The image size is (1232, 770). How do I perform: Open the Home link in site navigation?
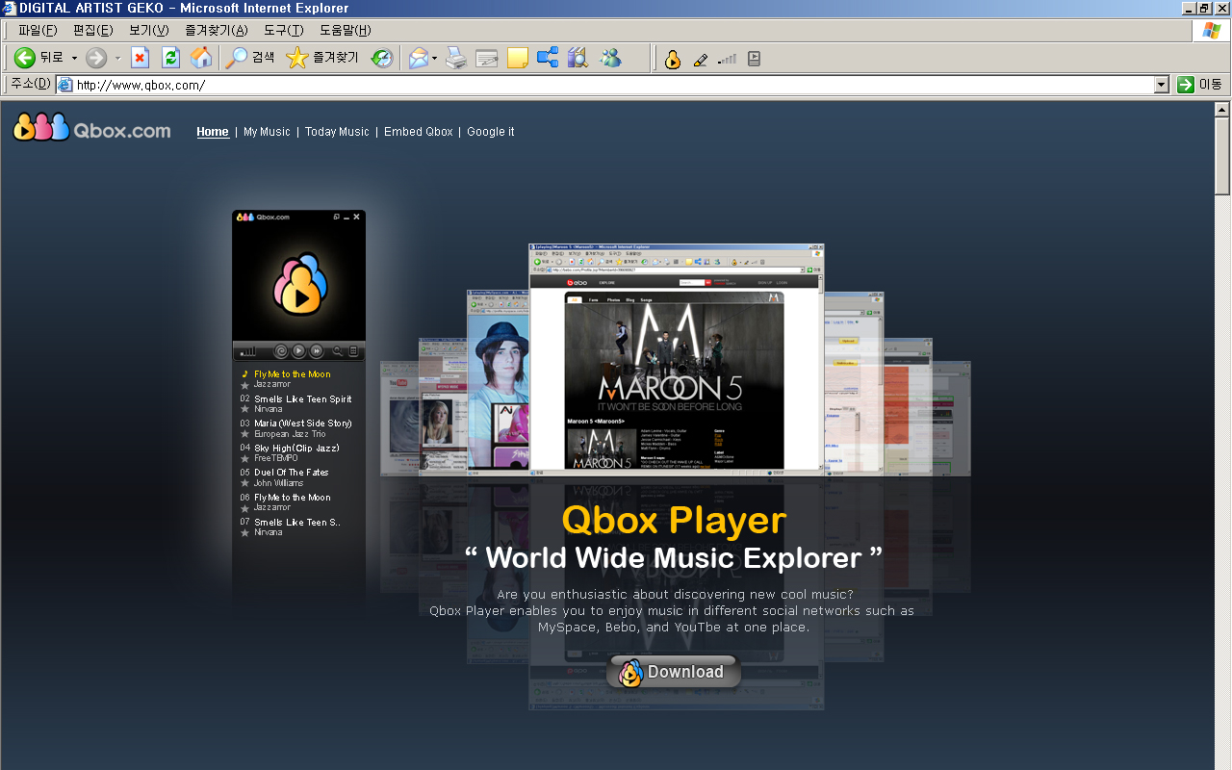click(x=213, y=132)
